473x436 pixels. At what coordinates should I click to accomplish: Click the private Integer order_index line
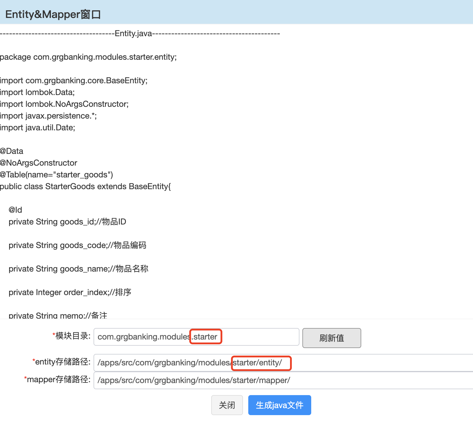coord(70,292)
